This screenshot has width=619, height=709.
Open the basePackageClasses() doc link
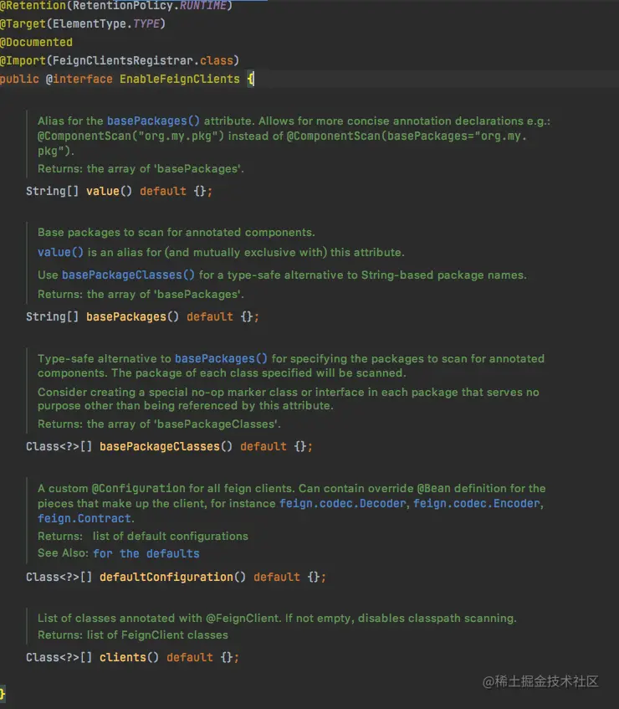point(128,275)
